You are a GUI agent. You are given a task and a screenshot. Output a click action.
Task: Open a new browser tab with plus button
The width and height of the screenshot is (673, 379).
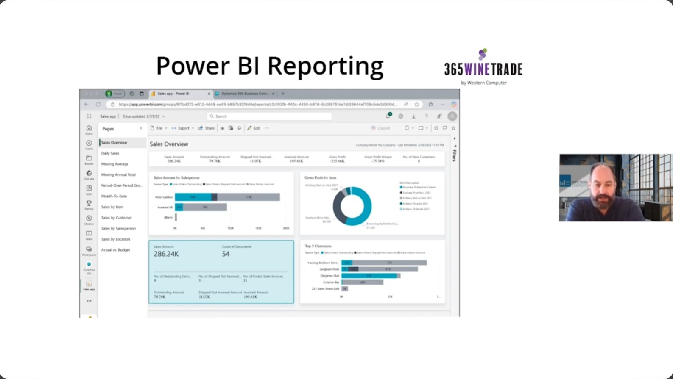(x=283, y=94)
